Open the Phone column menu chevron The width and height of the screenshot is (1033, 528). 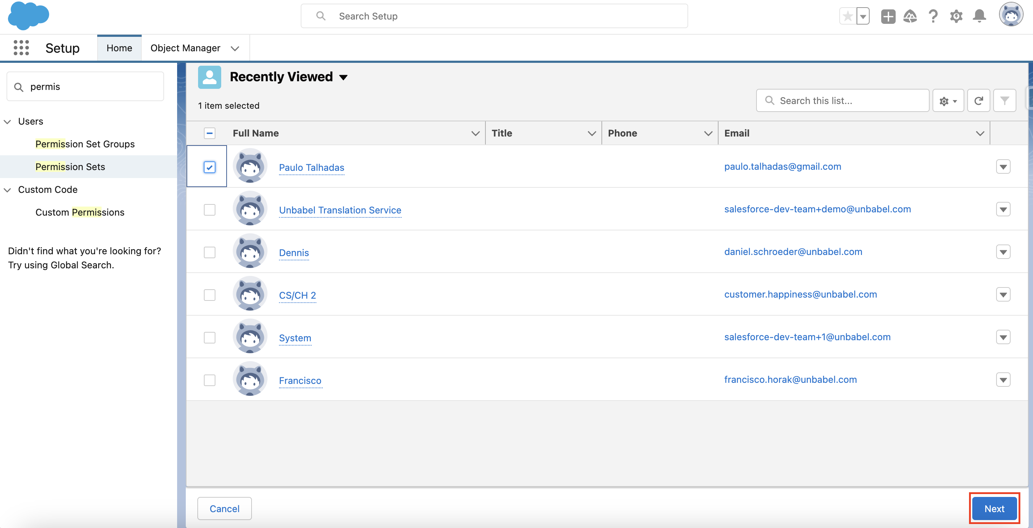tap(708, 133)
